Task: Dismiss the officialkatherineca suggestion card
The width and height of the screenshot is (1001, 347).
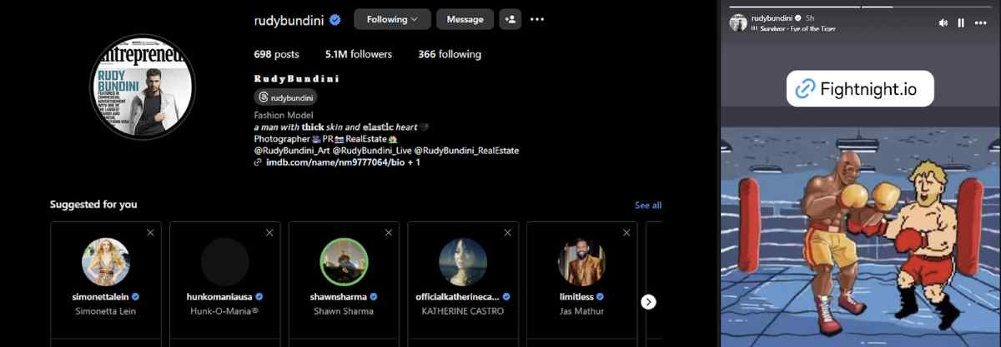Action: click(507, 233)
